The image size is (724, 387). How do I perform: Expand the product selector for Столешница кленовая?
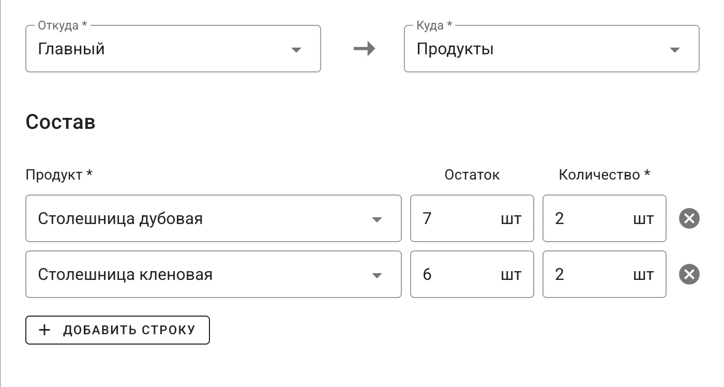(x=214, y=274)
